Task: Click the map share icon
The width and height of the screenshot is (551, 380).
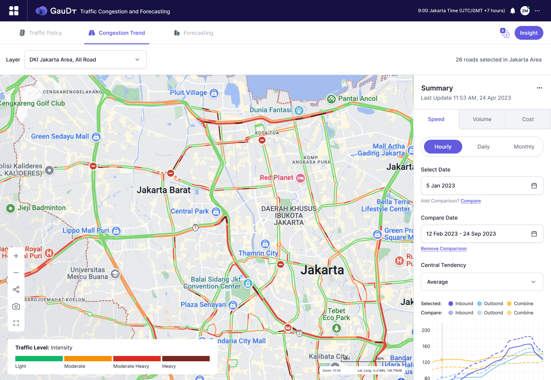Action: pyautogui.click(x=16, y=289)
